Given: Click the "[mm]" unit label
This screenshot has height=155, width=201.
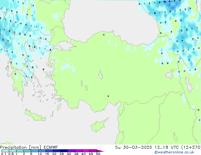Looking at the screenshot, I should pos(35,147).
